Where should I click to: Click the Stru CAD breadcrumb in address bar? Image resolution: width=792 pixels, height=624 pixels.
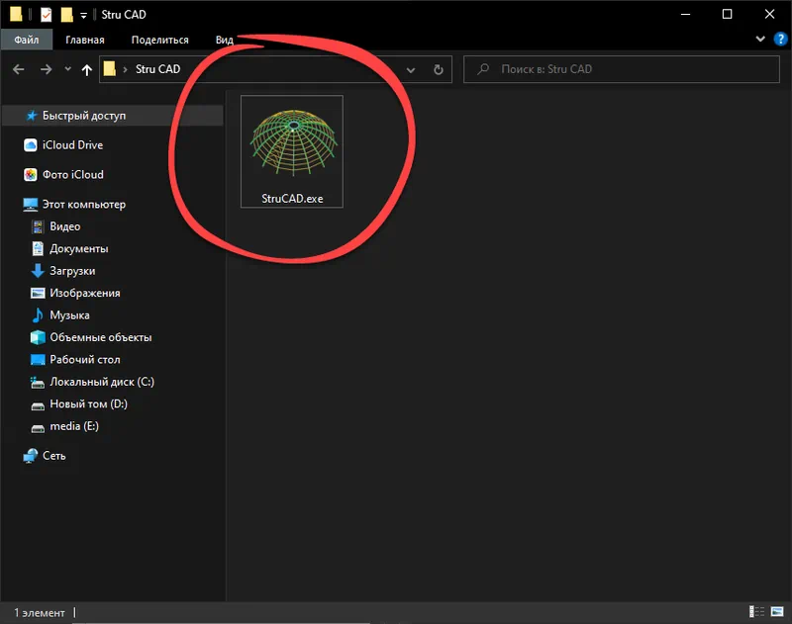pyautogui.click(x=157, y=69)
